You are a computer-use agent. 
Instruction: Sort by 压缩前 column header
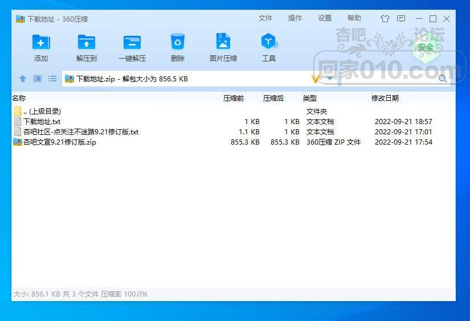[234, 98]
